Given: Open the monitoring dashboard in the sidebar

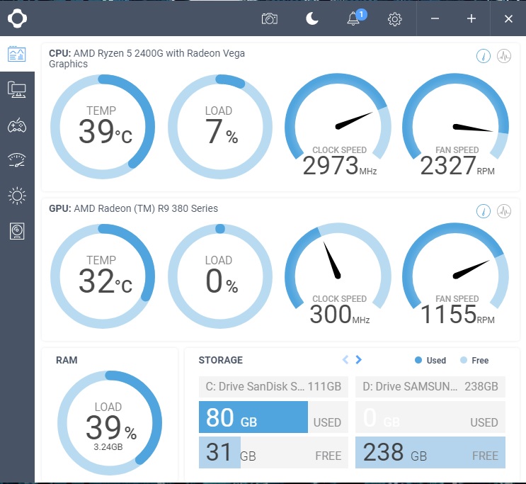Looking at the screenshot, I should click(x=17, y=54).
